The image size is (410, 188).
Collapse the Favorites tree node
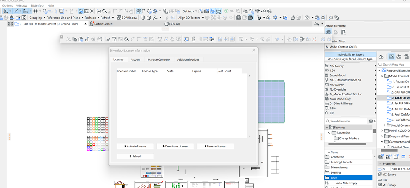[327, 127]
